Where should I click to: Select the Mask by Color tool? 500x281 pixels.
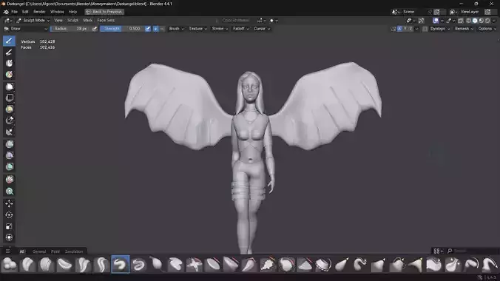(x=9, y=191)
